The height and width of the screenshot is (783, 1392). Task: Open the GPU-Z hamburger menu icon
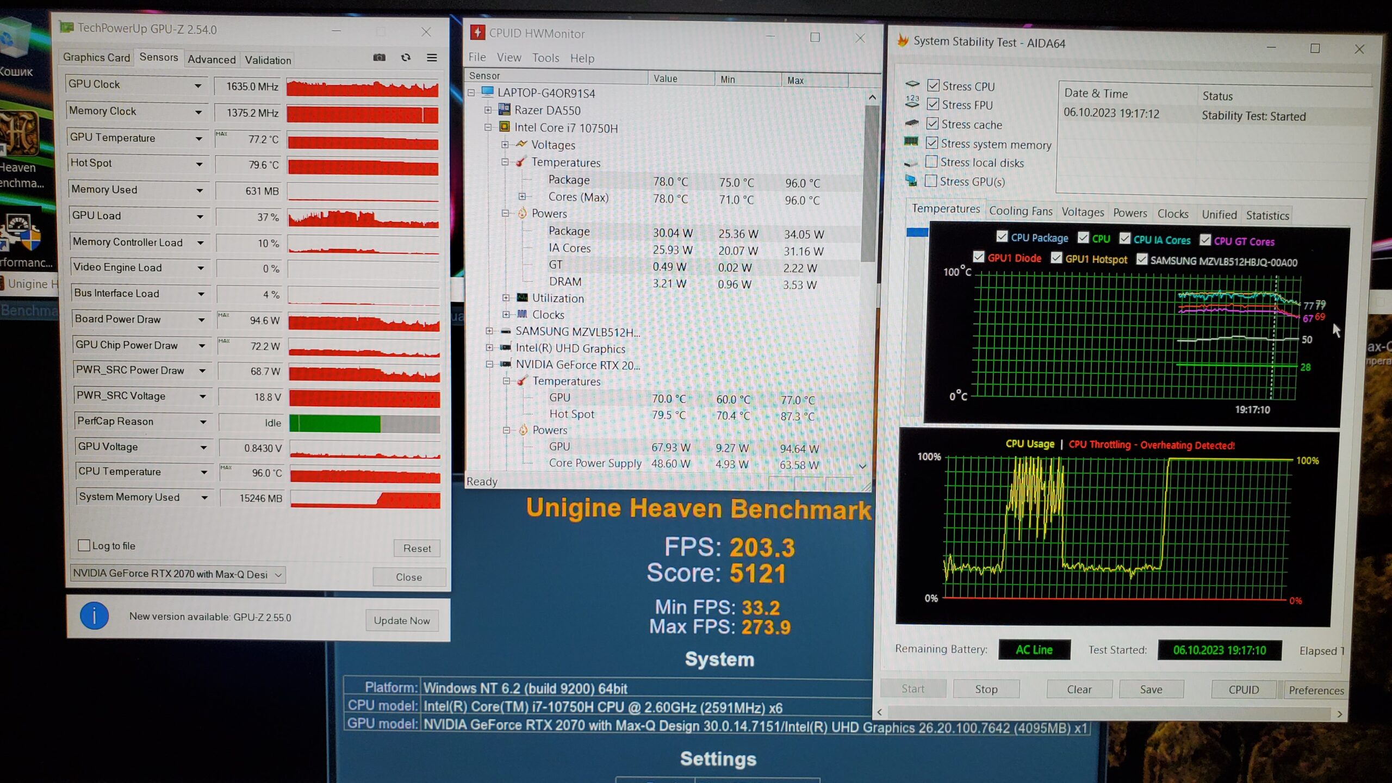click(432, 58)
